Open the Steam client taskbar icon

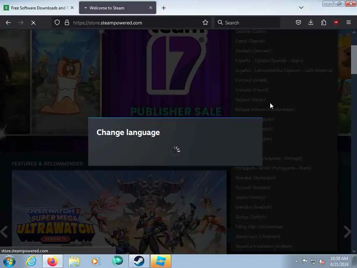pos(139,261)
